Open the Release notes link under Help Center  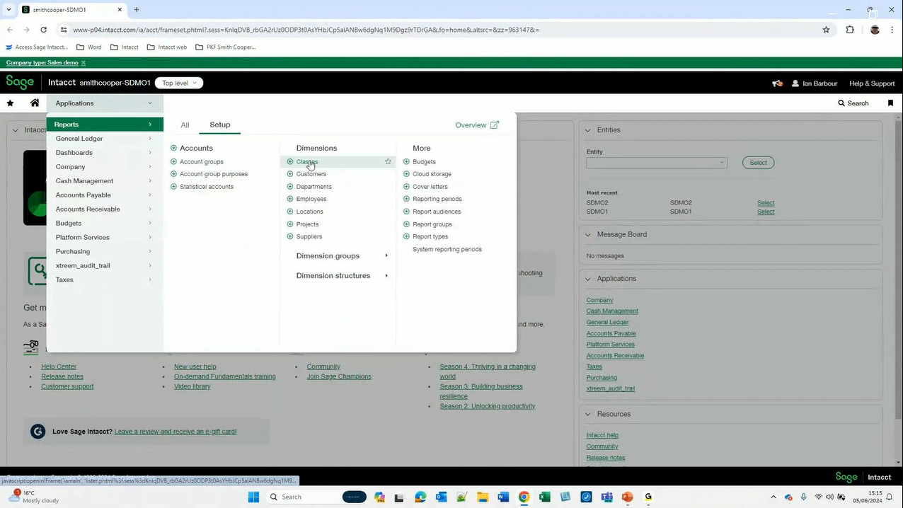[x=62, y=377]
